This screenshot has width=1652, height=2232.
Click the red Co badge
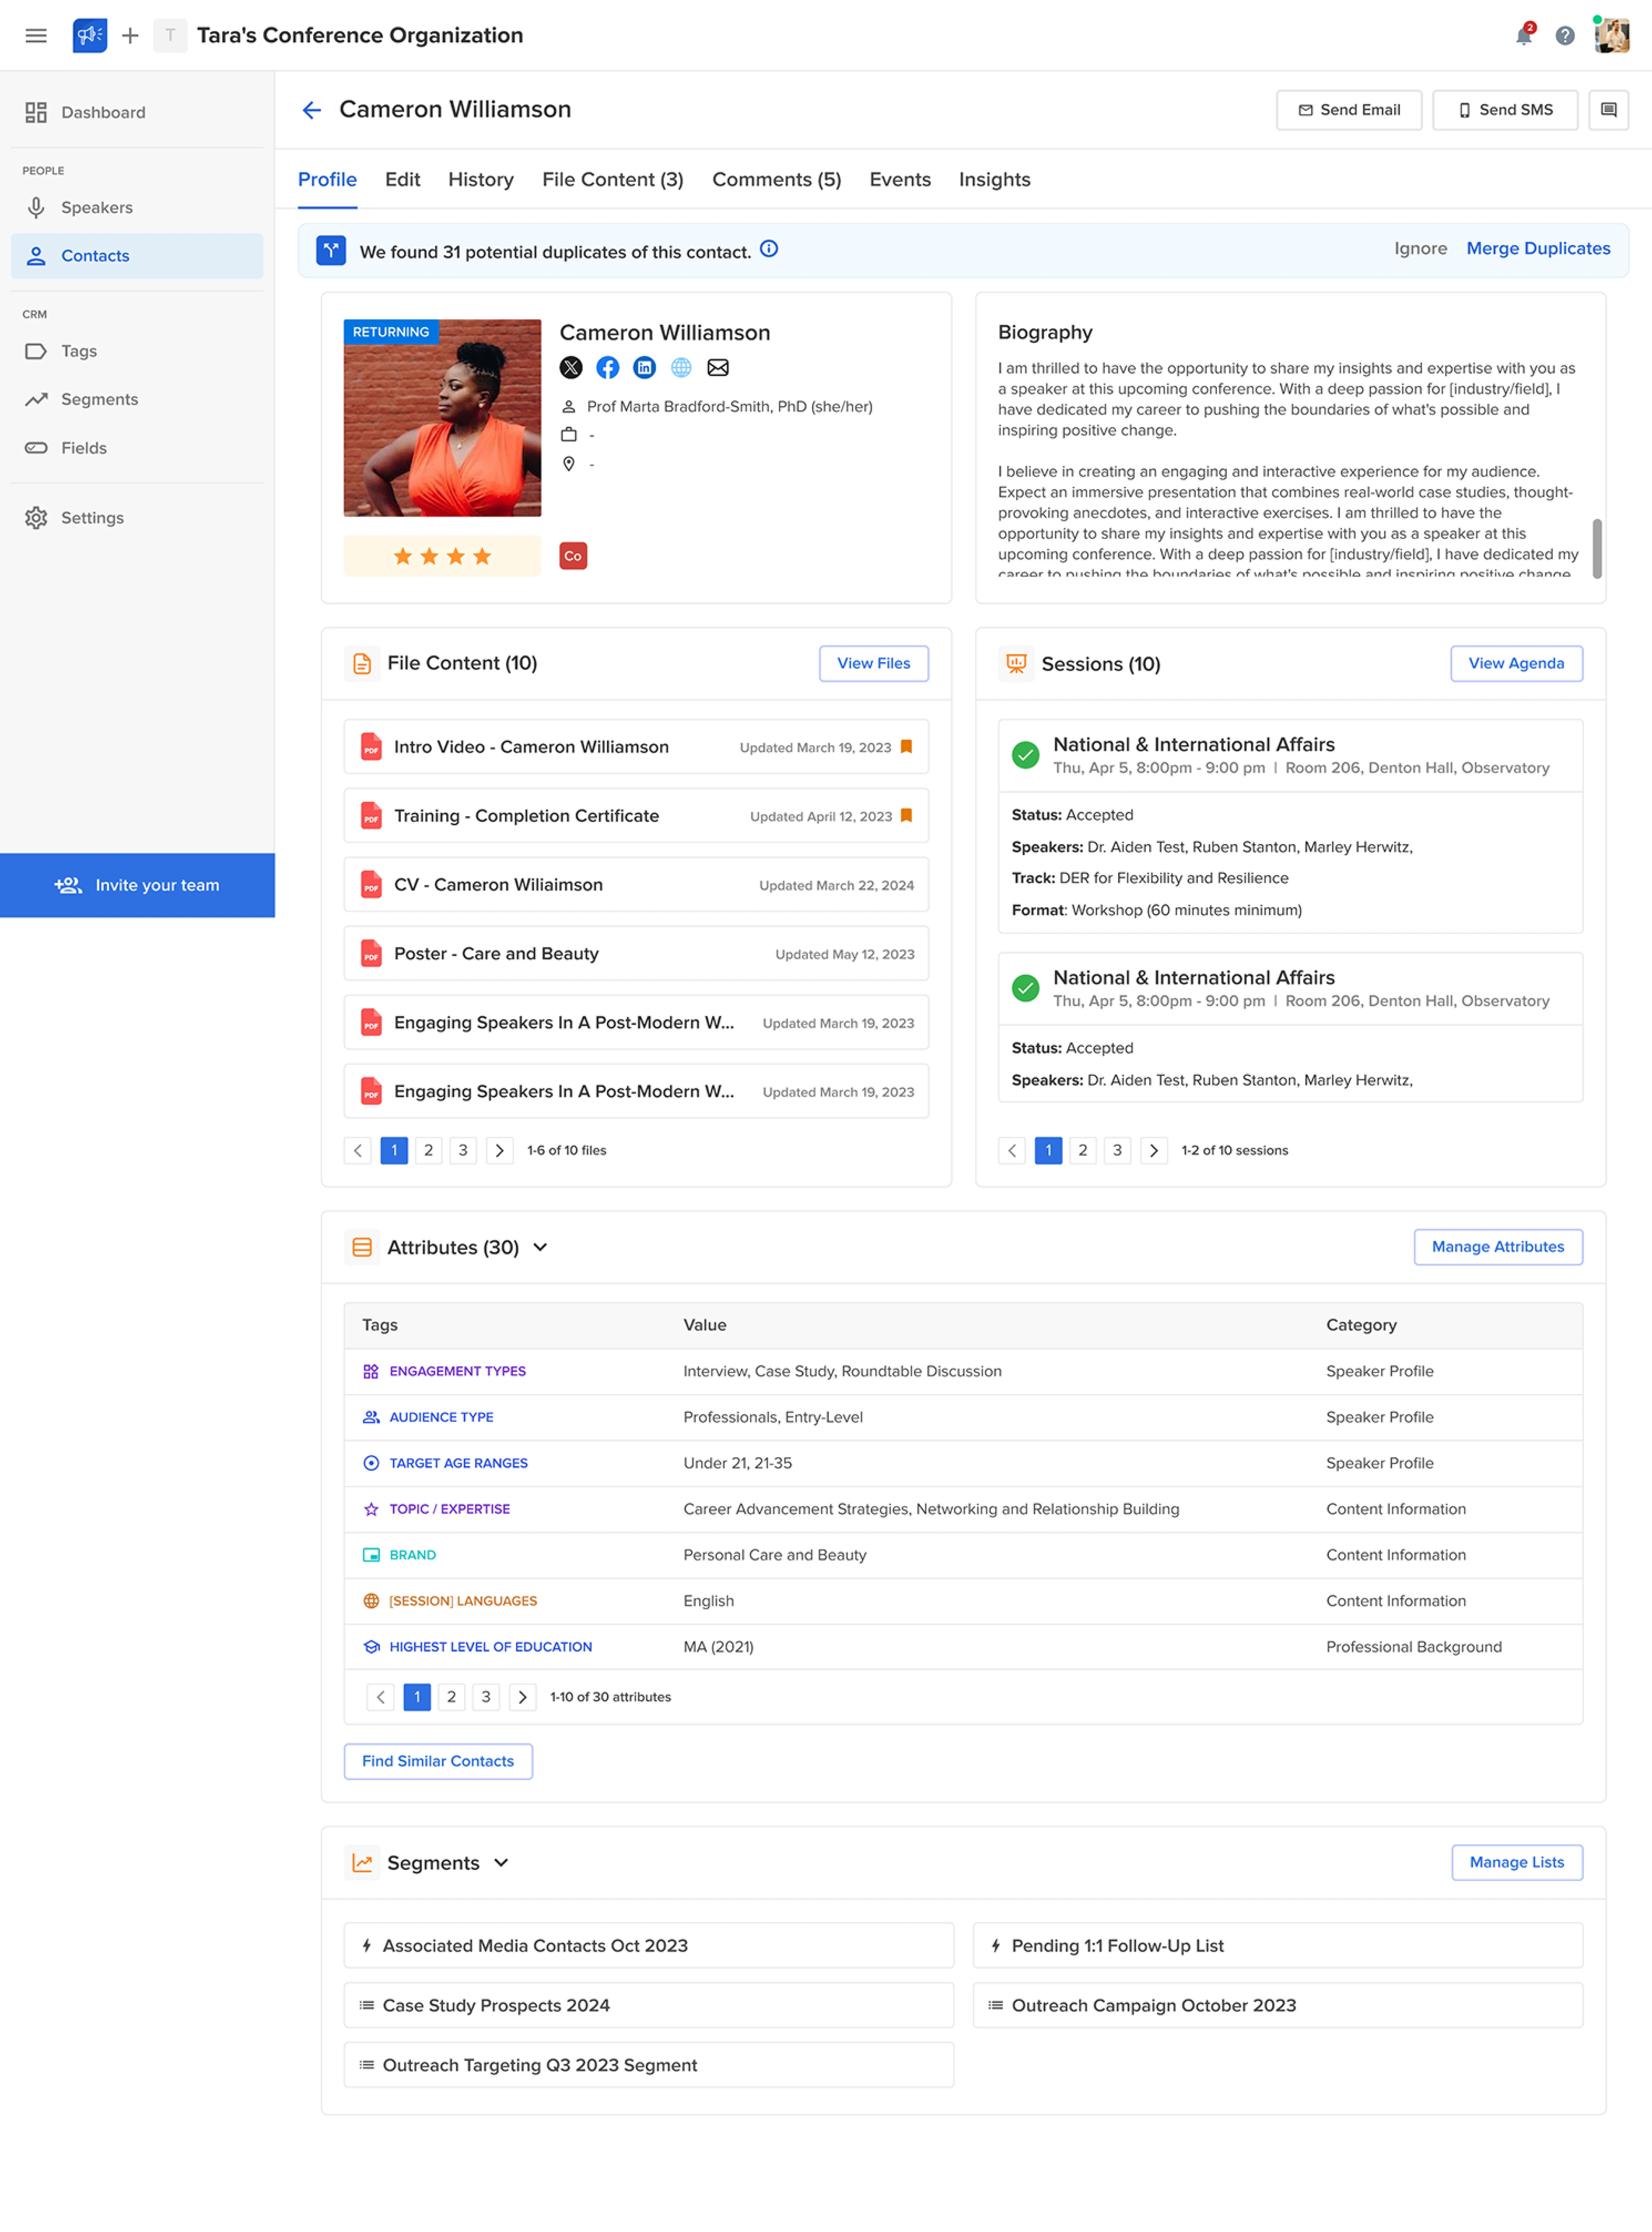(x=573, y=556)
